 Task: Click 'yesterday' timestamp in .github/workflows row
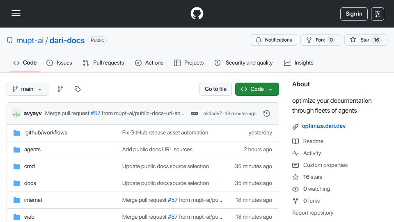tap(260, 133)
